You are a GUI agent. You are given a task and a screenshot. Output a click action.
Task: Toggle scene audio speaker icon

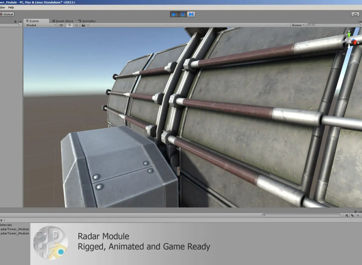(76, 25)
